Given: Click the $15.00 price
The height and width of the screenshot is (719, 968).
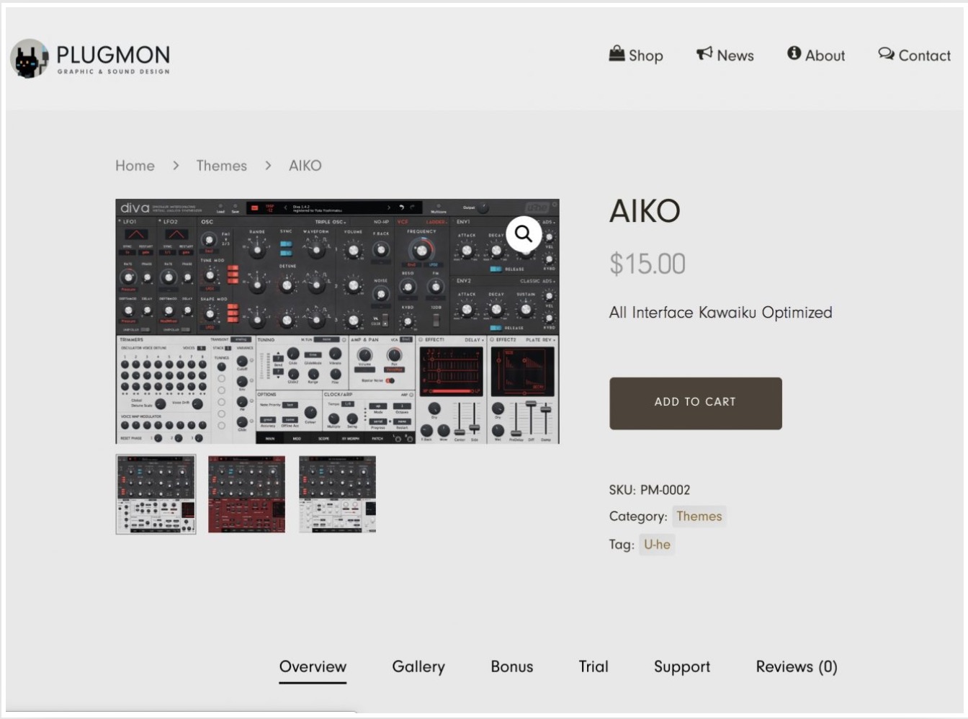Looking at the screenshot, I should click(647, 264).
